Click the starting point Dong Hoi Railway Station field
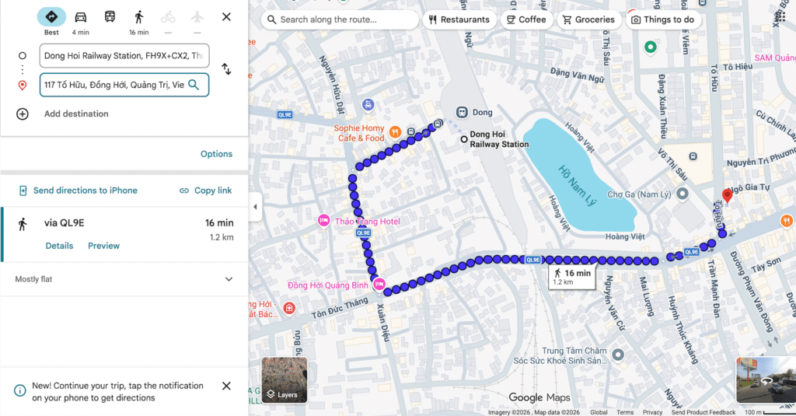796x416 pixels. (124, 56)
